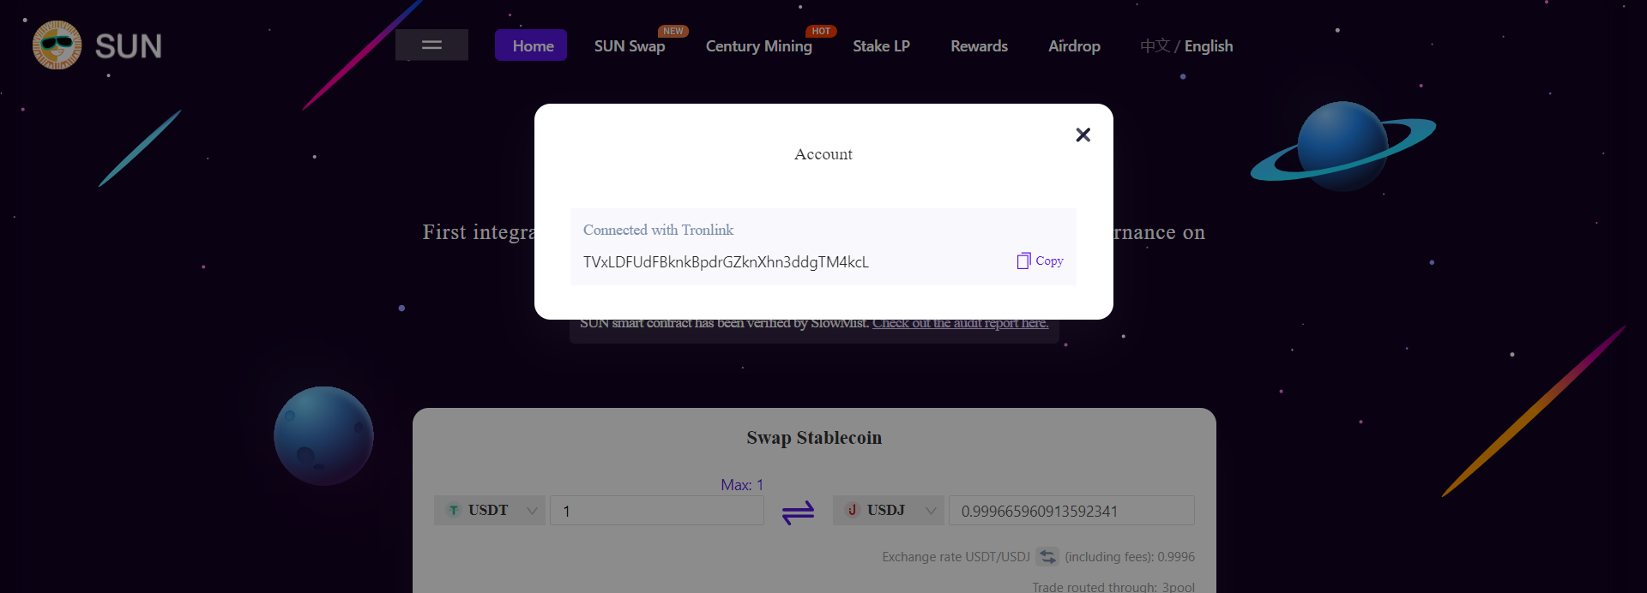Screen dimensions: 1647x593
Task: Click the Connected with Tronlink text
Action: click(x=658, y=230)
